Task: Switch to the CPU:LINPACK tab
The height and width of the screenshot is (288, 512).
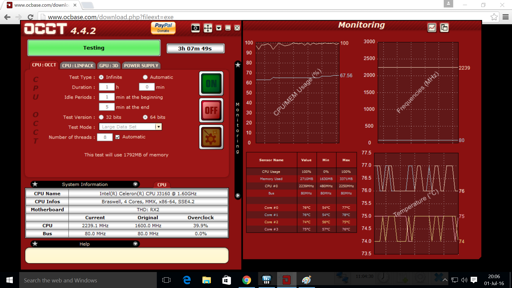Action: tap(78, 66)
